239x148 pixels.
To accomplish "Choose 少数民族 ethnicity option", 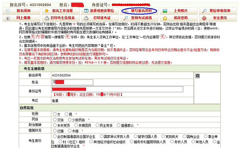I will [70, 120].
